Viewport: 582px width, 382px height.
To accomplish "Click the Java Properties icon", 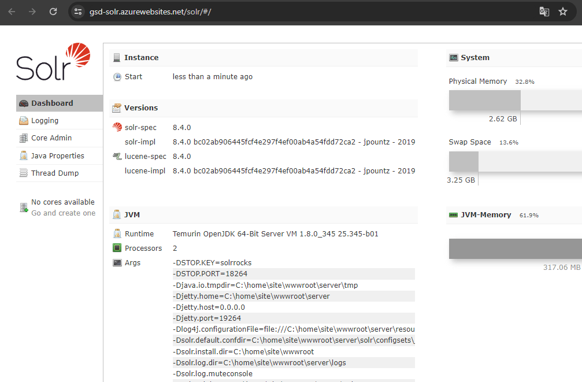I will (24, 156).
